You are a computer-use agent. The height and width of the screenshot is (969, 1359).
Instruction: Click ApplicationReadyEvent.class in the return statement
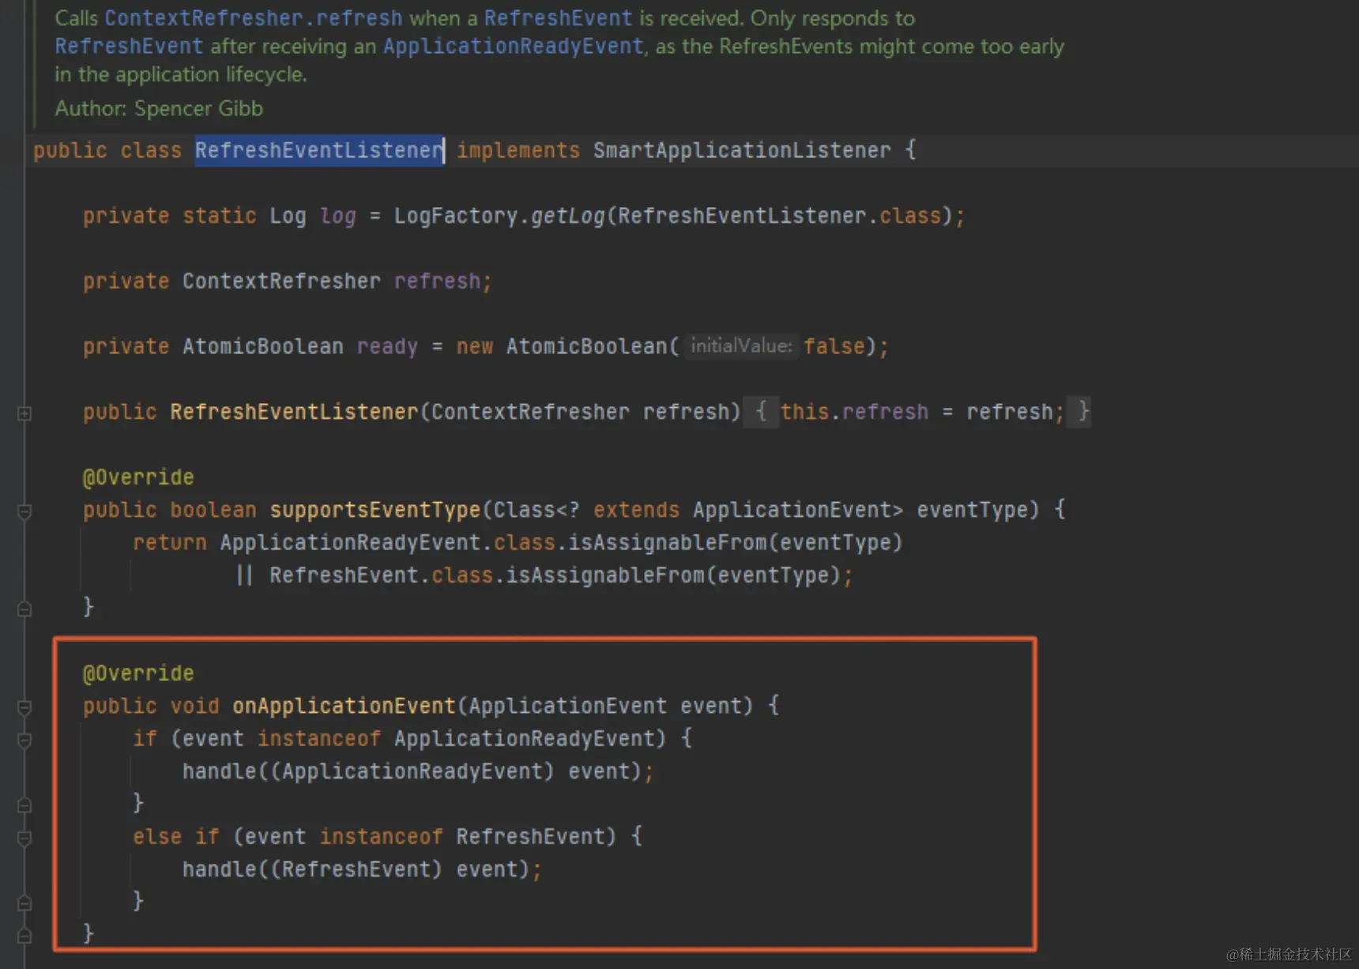coord(387,542)
